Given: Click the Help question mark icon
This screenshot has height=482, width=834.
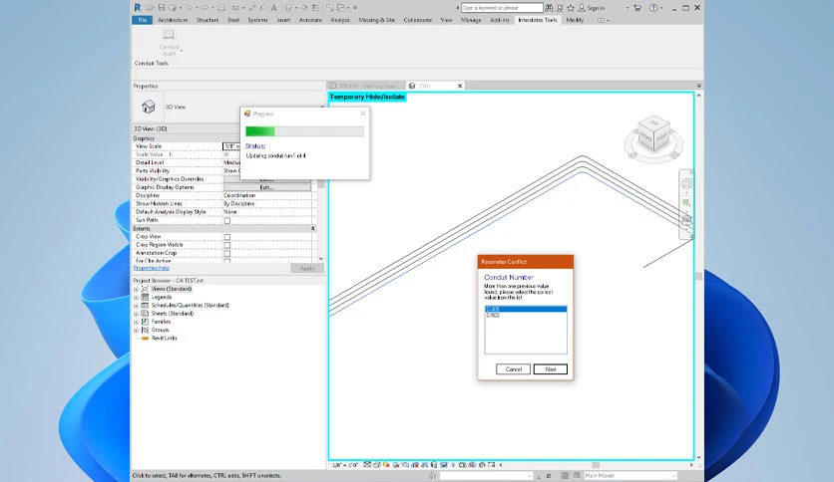Looking at the screenshot, I should (x=653, y=7).
